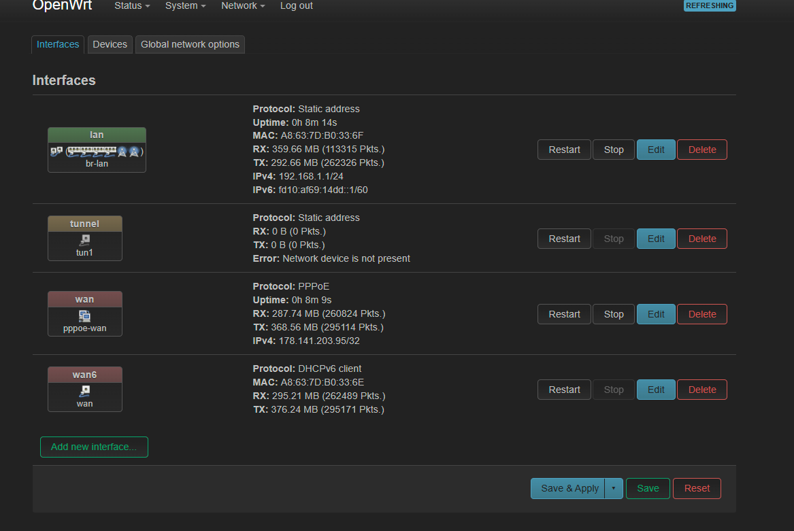The image size is (794, 531).
Task: Open the Global network options tab
Action: coord(190,45)
